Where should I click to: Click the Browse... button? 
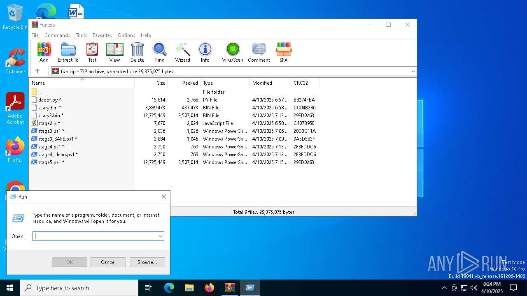[x=147, y=262]
